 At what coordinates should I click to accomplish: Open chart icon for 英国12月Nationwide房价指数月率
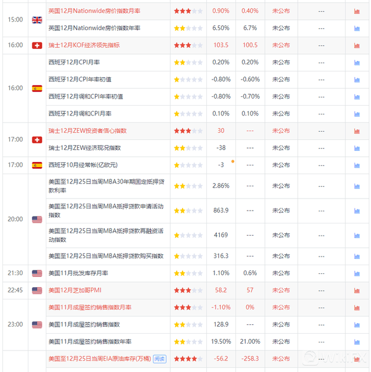click(x=357, y=11)
